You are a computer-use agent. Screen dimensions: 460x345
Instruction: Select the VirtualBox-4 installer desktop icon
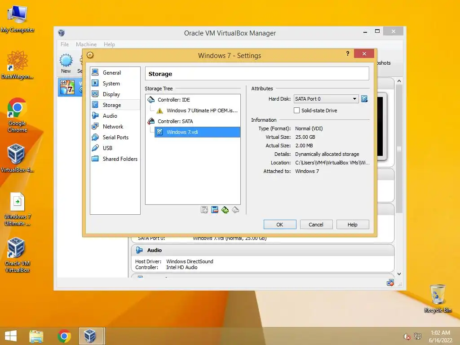point(17,158)
